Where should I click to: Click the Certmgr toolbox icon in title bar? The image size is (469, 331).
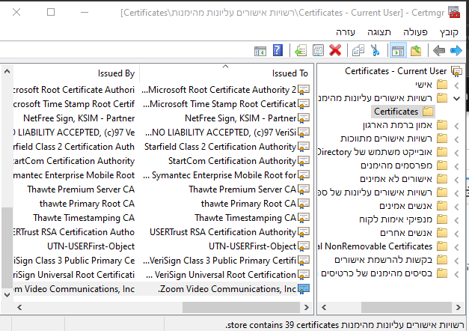(454, 12)
